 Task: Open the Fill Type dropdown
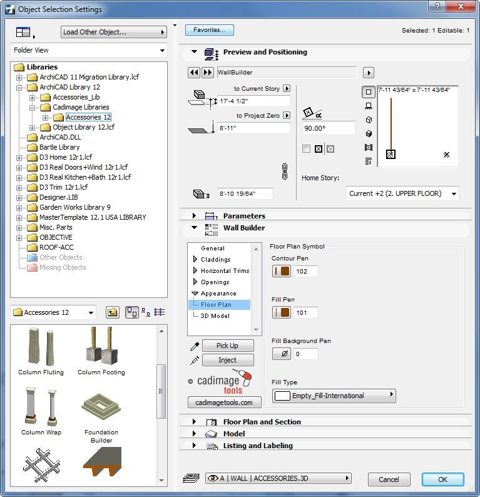click(x=334, y=396)
